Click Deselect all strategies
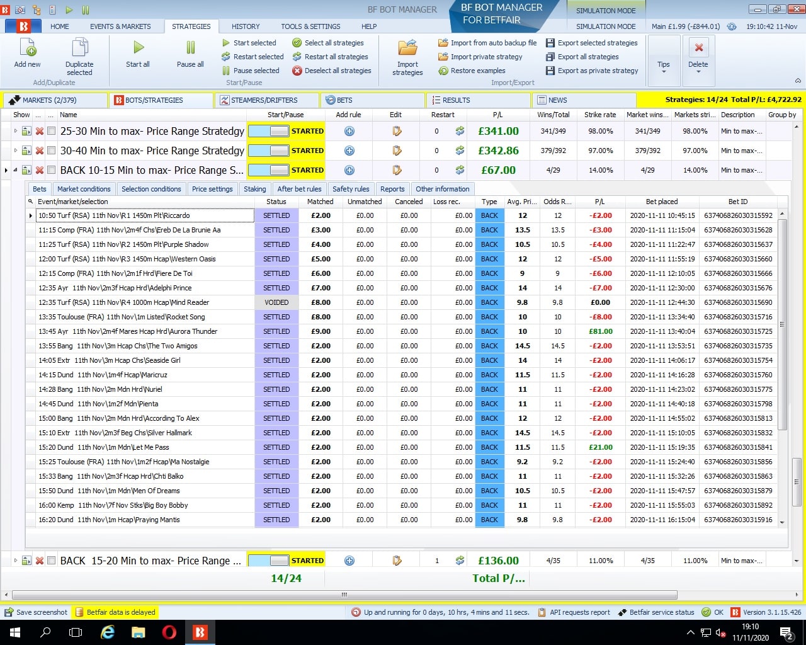 point(332,71)
